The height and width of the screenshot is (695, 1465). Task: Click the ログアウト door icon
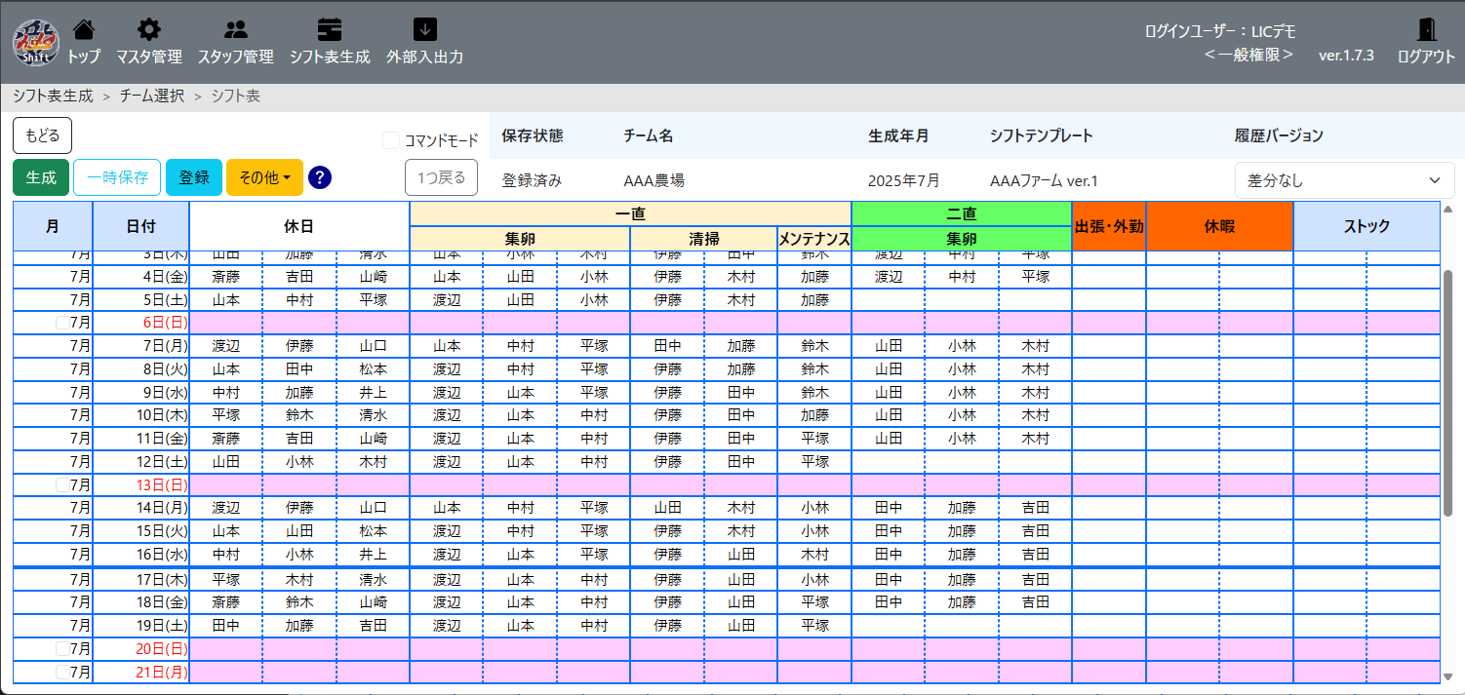pos(1426,29)
